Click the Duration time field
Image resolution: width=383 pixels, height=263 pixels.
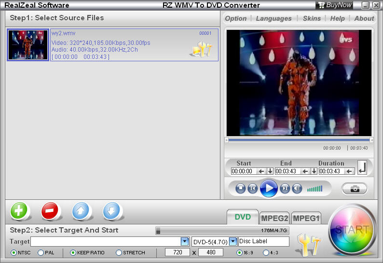[x=332, y=171]
